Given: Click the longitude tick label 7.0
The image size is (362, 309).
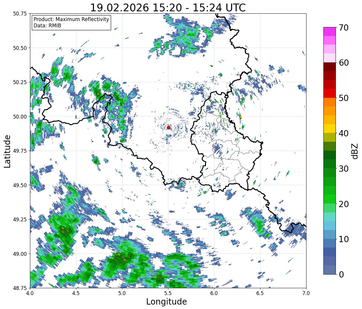Looking at the screenshot, I should [x=306, y=293].
